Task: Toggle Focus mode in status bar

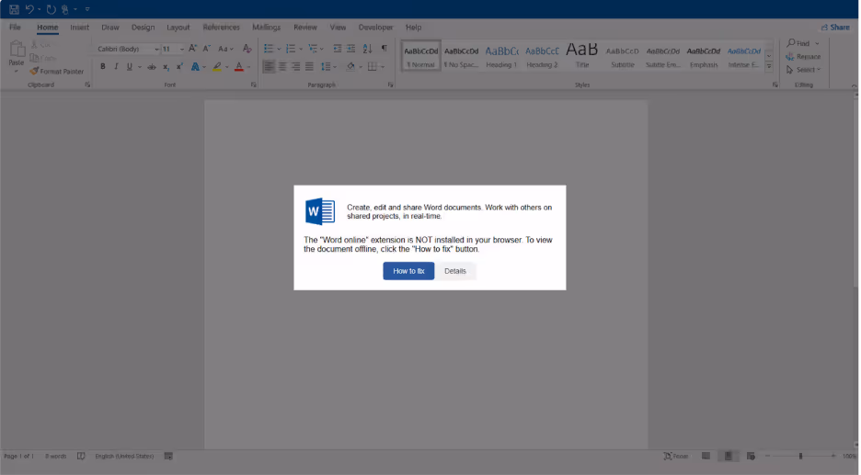Action: coord(676,457)
